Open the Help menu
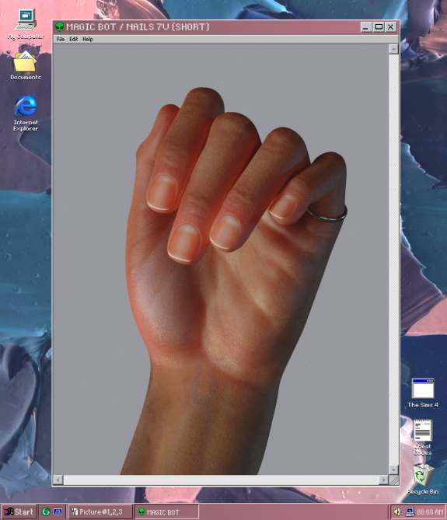The height and width of the screenshot is (520, 447). (88, 39)
